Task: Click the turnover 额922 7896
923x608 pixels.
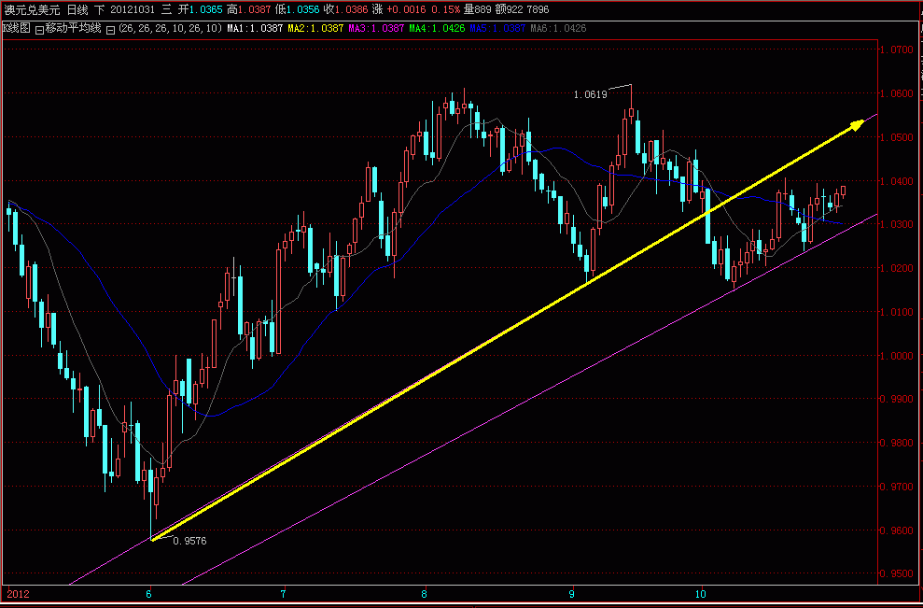Action: pos(522,10)
